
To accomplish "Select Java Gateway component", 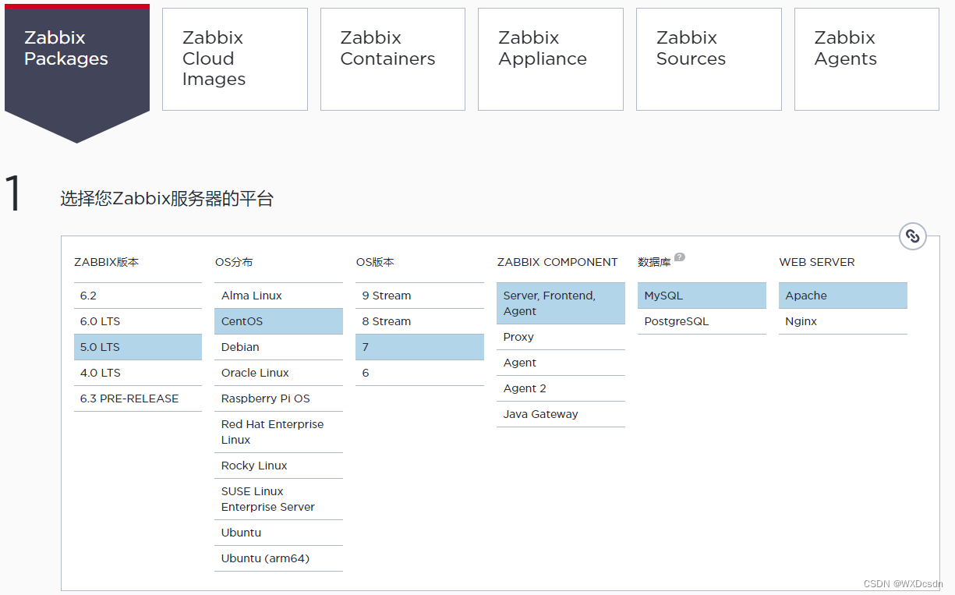I will tap(561, 414).
